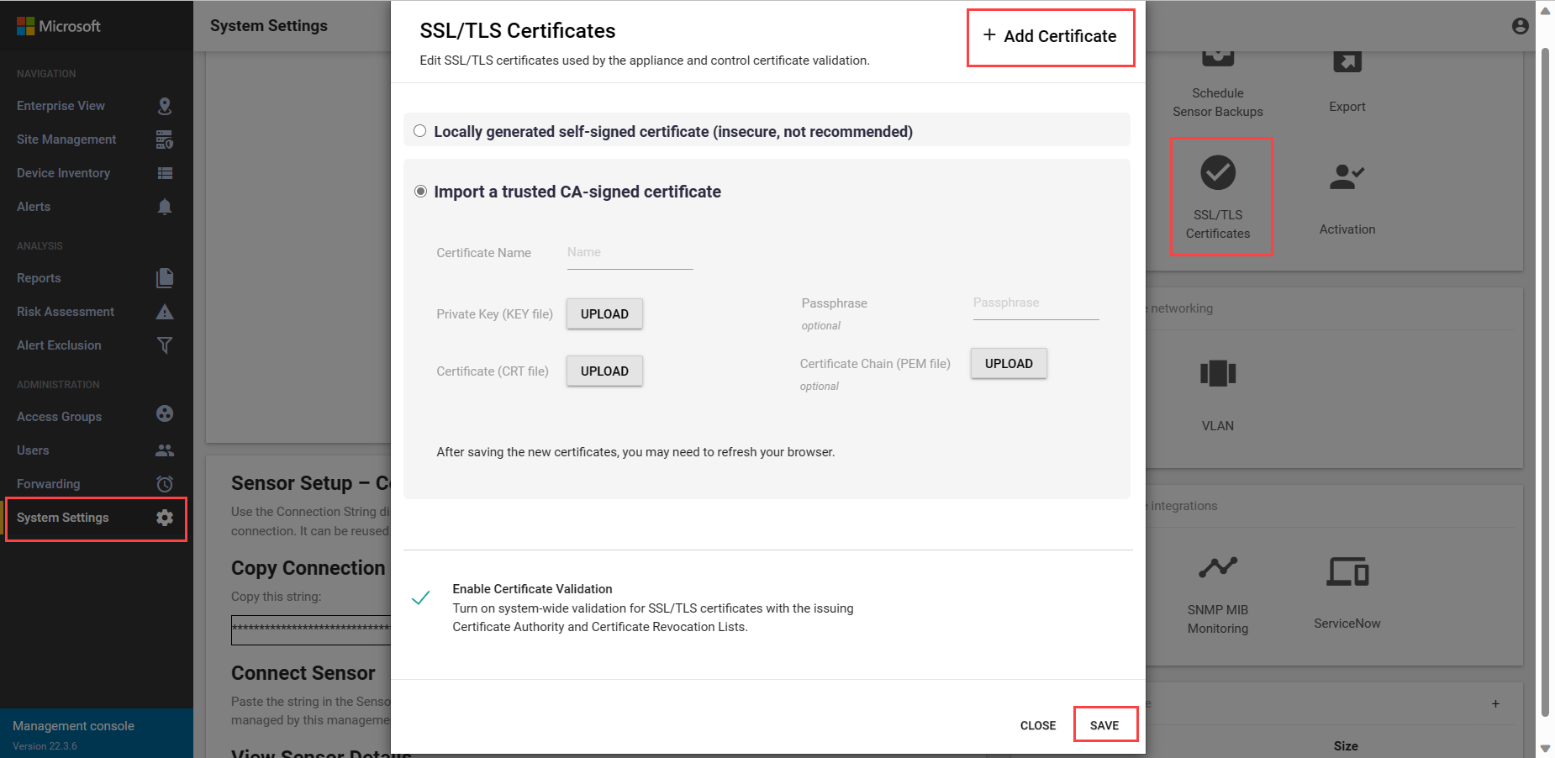Select locally generated self-signed certificate option
The height and width of the screenshot is (758, 1555).
tap(420, 131)
